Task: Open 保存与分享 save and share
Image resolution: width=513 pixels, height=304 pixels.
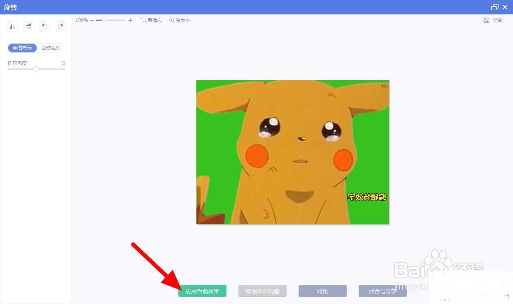Action: click(382, 291)
